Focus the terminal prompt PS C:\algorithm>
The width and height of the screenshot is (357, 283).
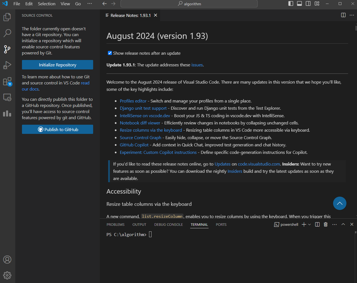click(127, 234)
